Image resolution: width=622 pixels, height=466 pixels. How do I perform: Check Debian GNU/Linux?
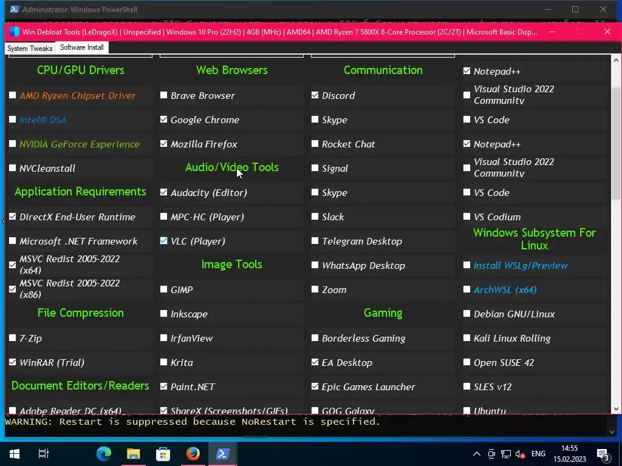coord(467,314)
